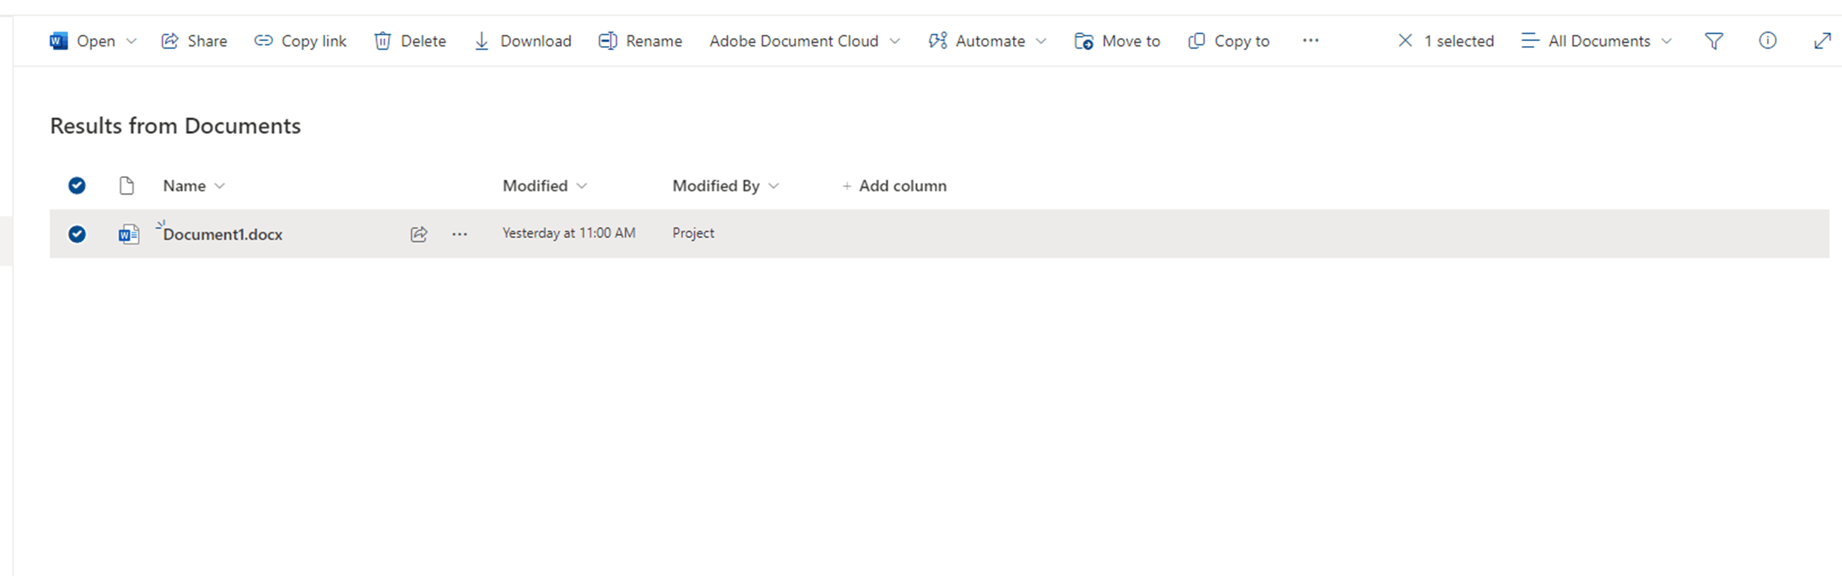Open the selected file in Word
Screen dimensions: 1842x576
pyautogui.click(x=82, y=42)
